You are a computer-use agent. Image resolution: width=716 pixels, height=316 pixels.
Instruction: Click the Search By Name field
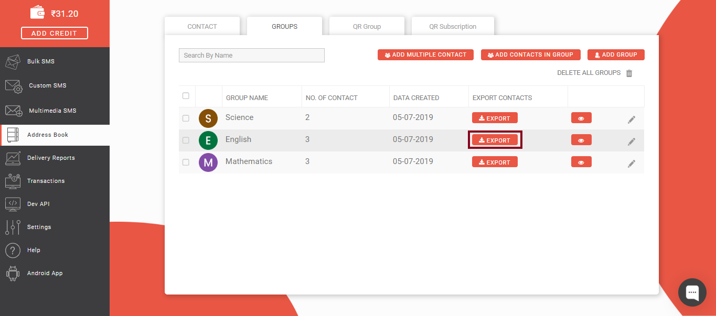(251, 55)
